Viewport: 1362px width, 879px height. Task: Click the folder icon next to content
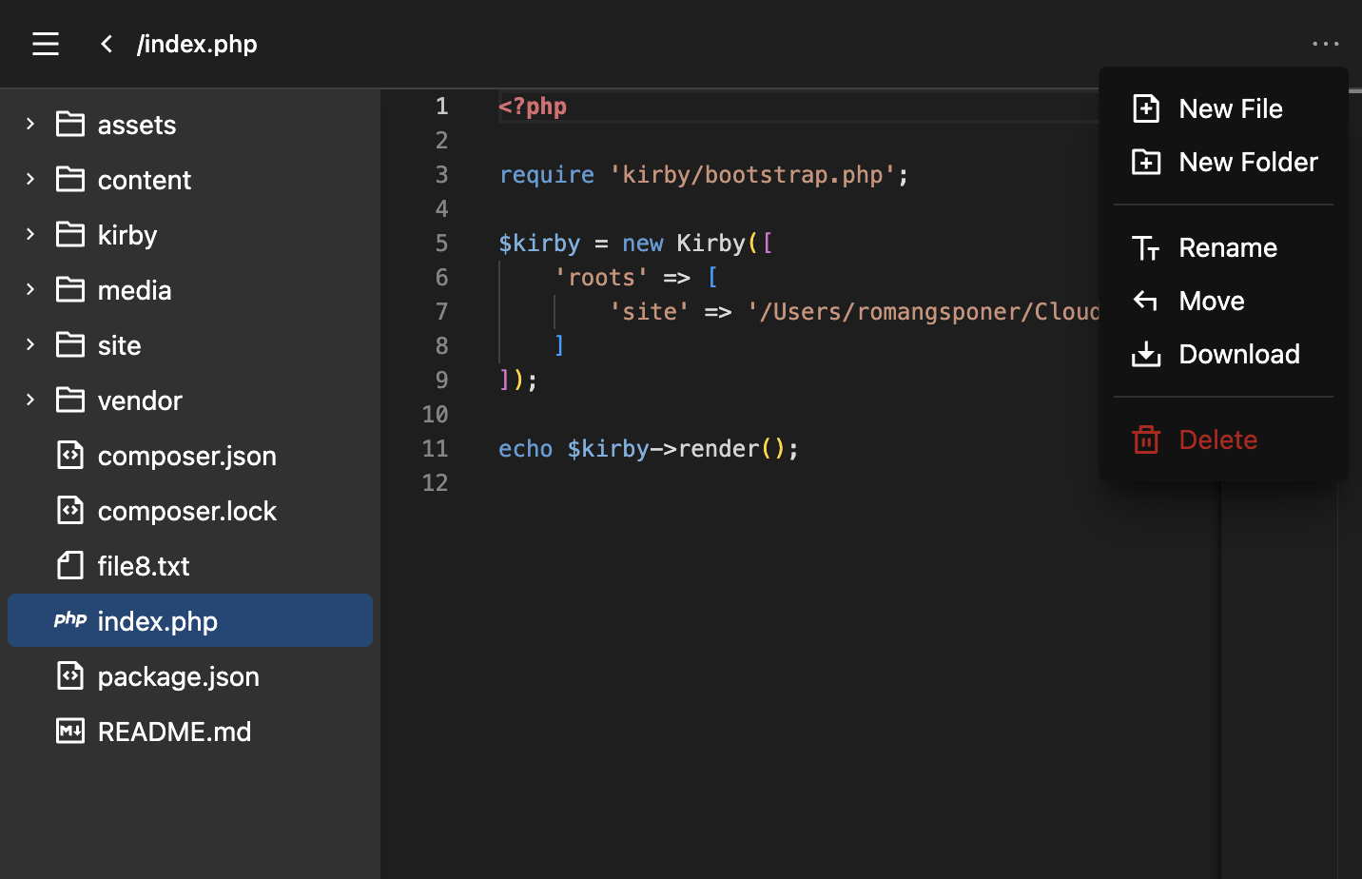point(69,179)
